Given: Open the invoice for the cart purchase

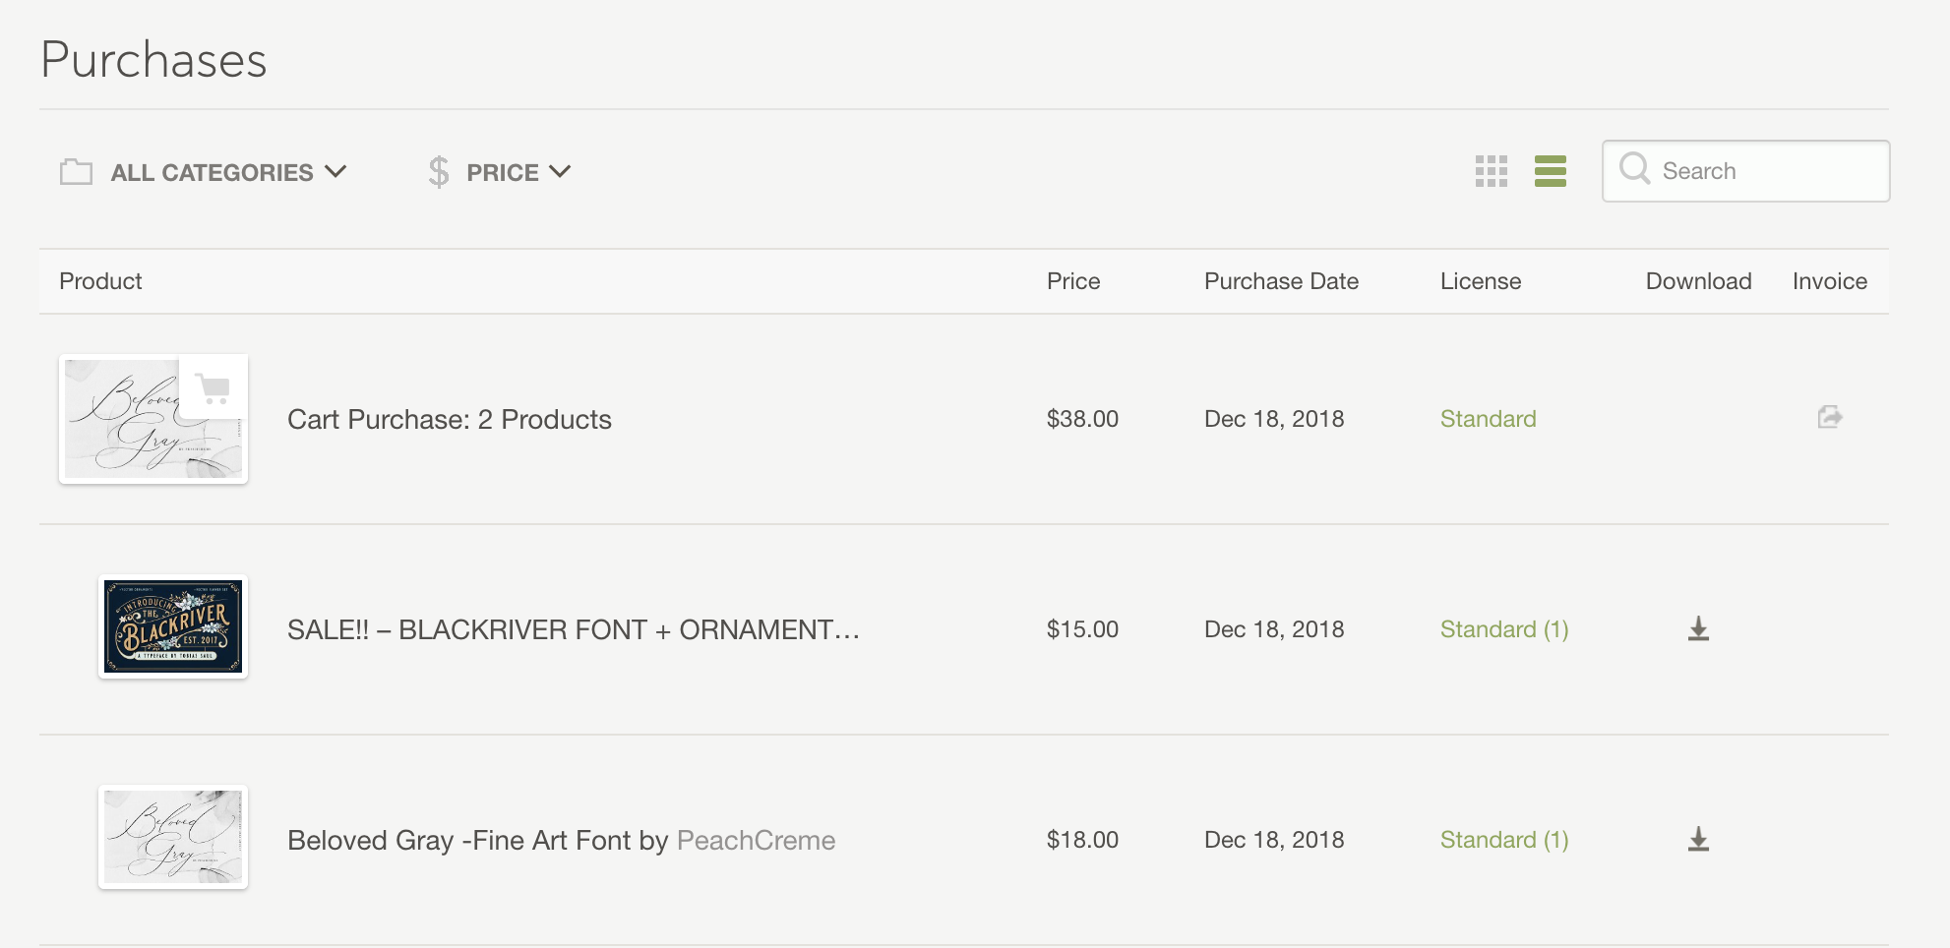Looking at the screenshot, I should (1830, 417).
